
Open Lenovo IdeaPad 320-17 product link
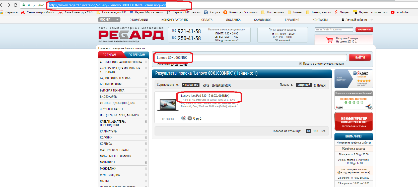(x=205, y=96)
